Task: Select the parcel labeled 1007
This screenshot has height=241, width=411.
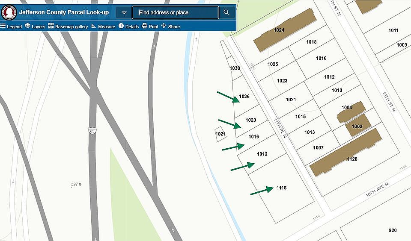Action: 318,147
